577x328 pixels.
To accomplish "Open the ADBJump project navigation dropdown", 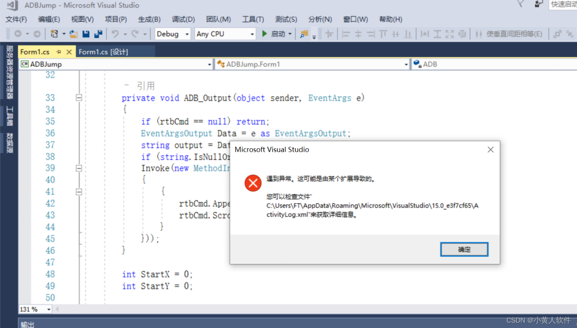I will (116, 64).
